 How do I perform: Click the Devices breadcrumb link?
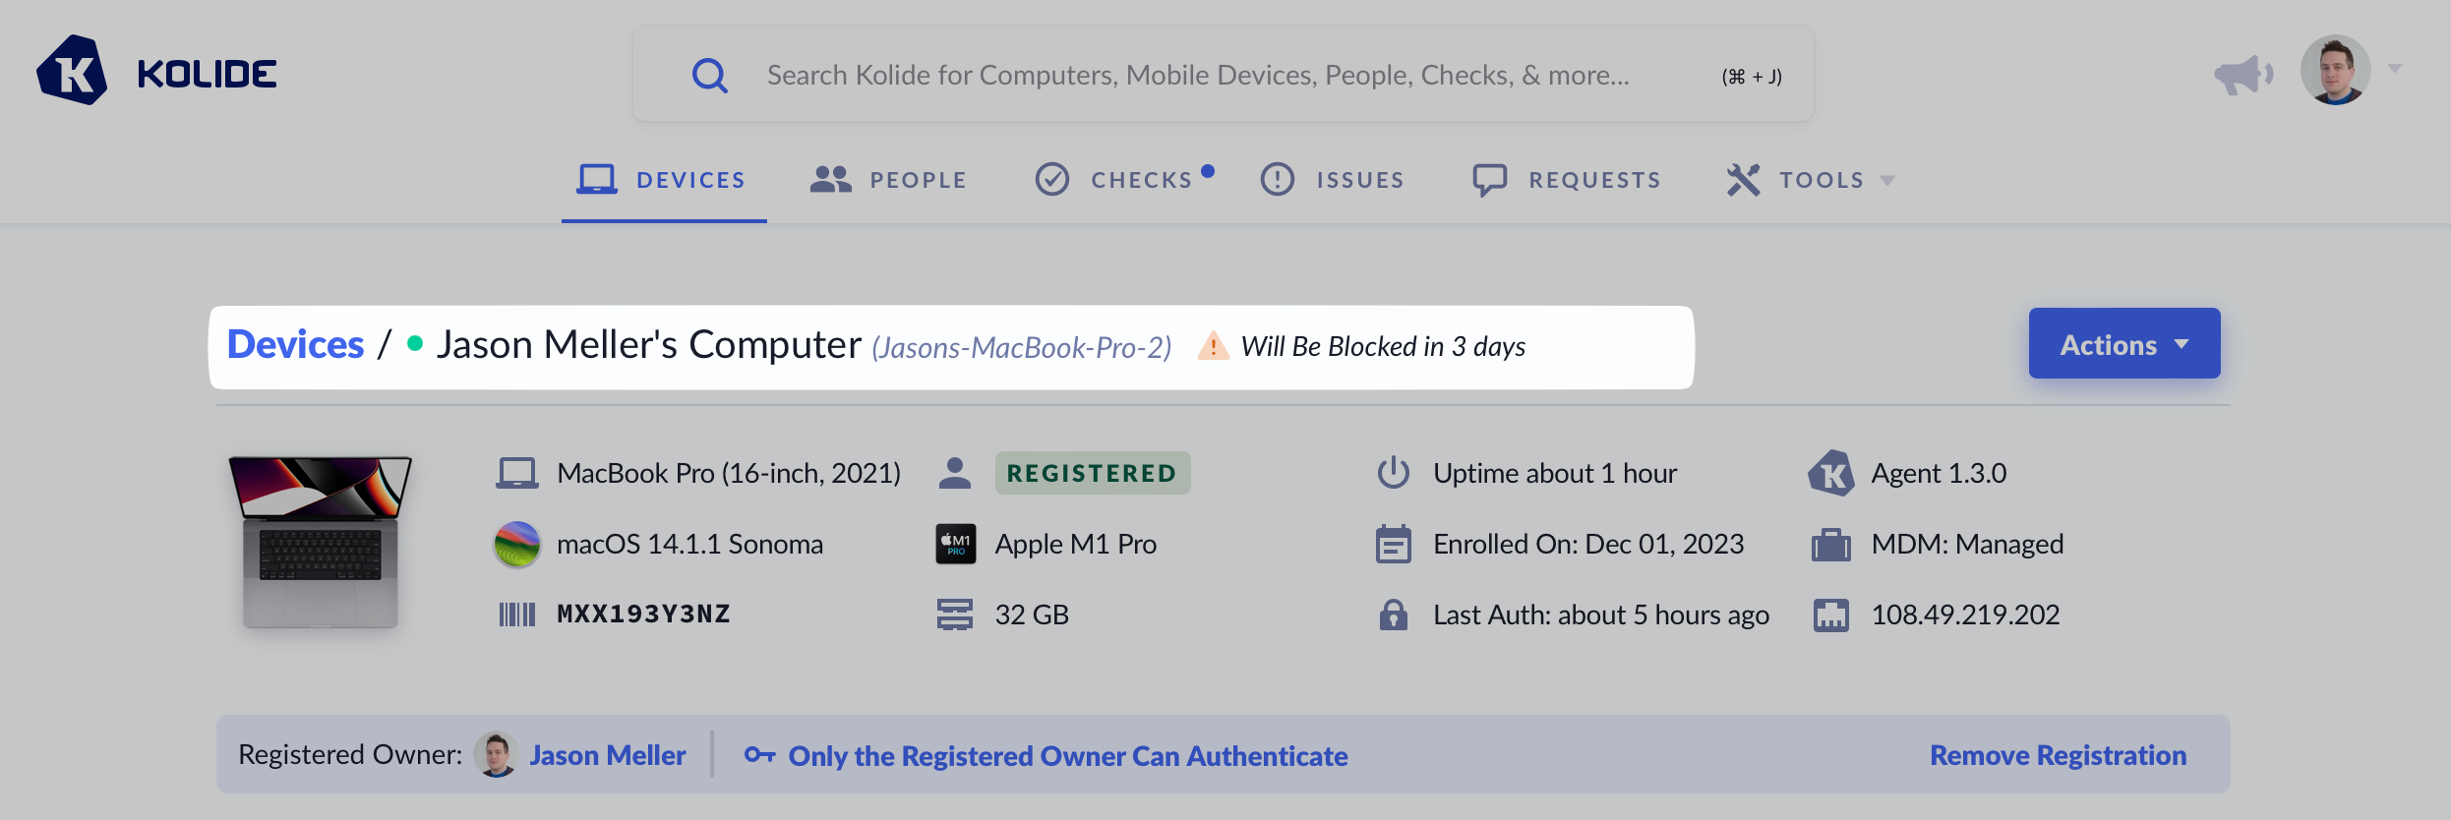coord(296,345)
